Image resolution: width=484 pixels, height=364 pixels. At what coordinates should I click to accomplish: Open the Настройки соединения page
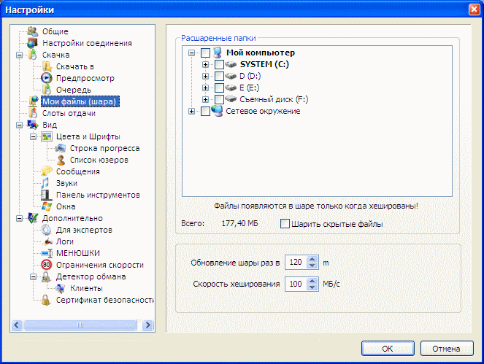point(87,43)
